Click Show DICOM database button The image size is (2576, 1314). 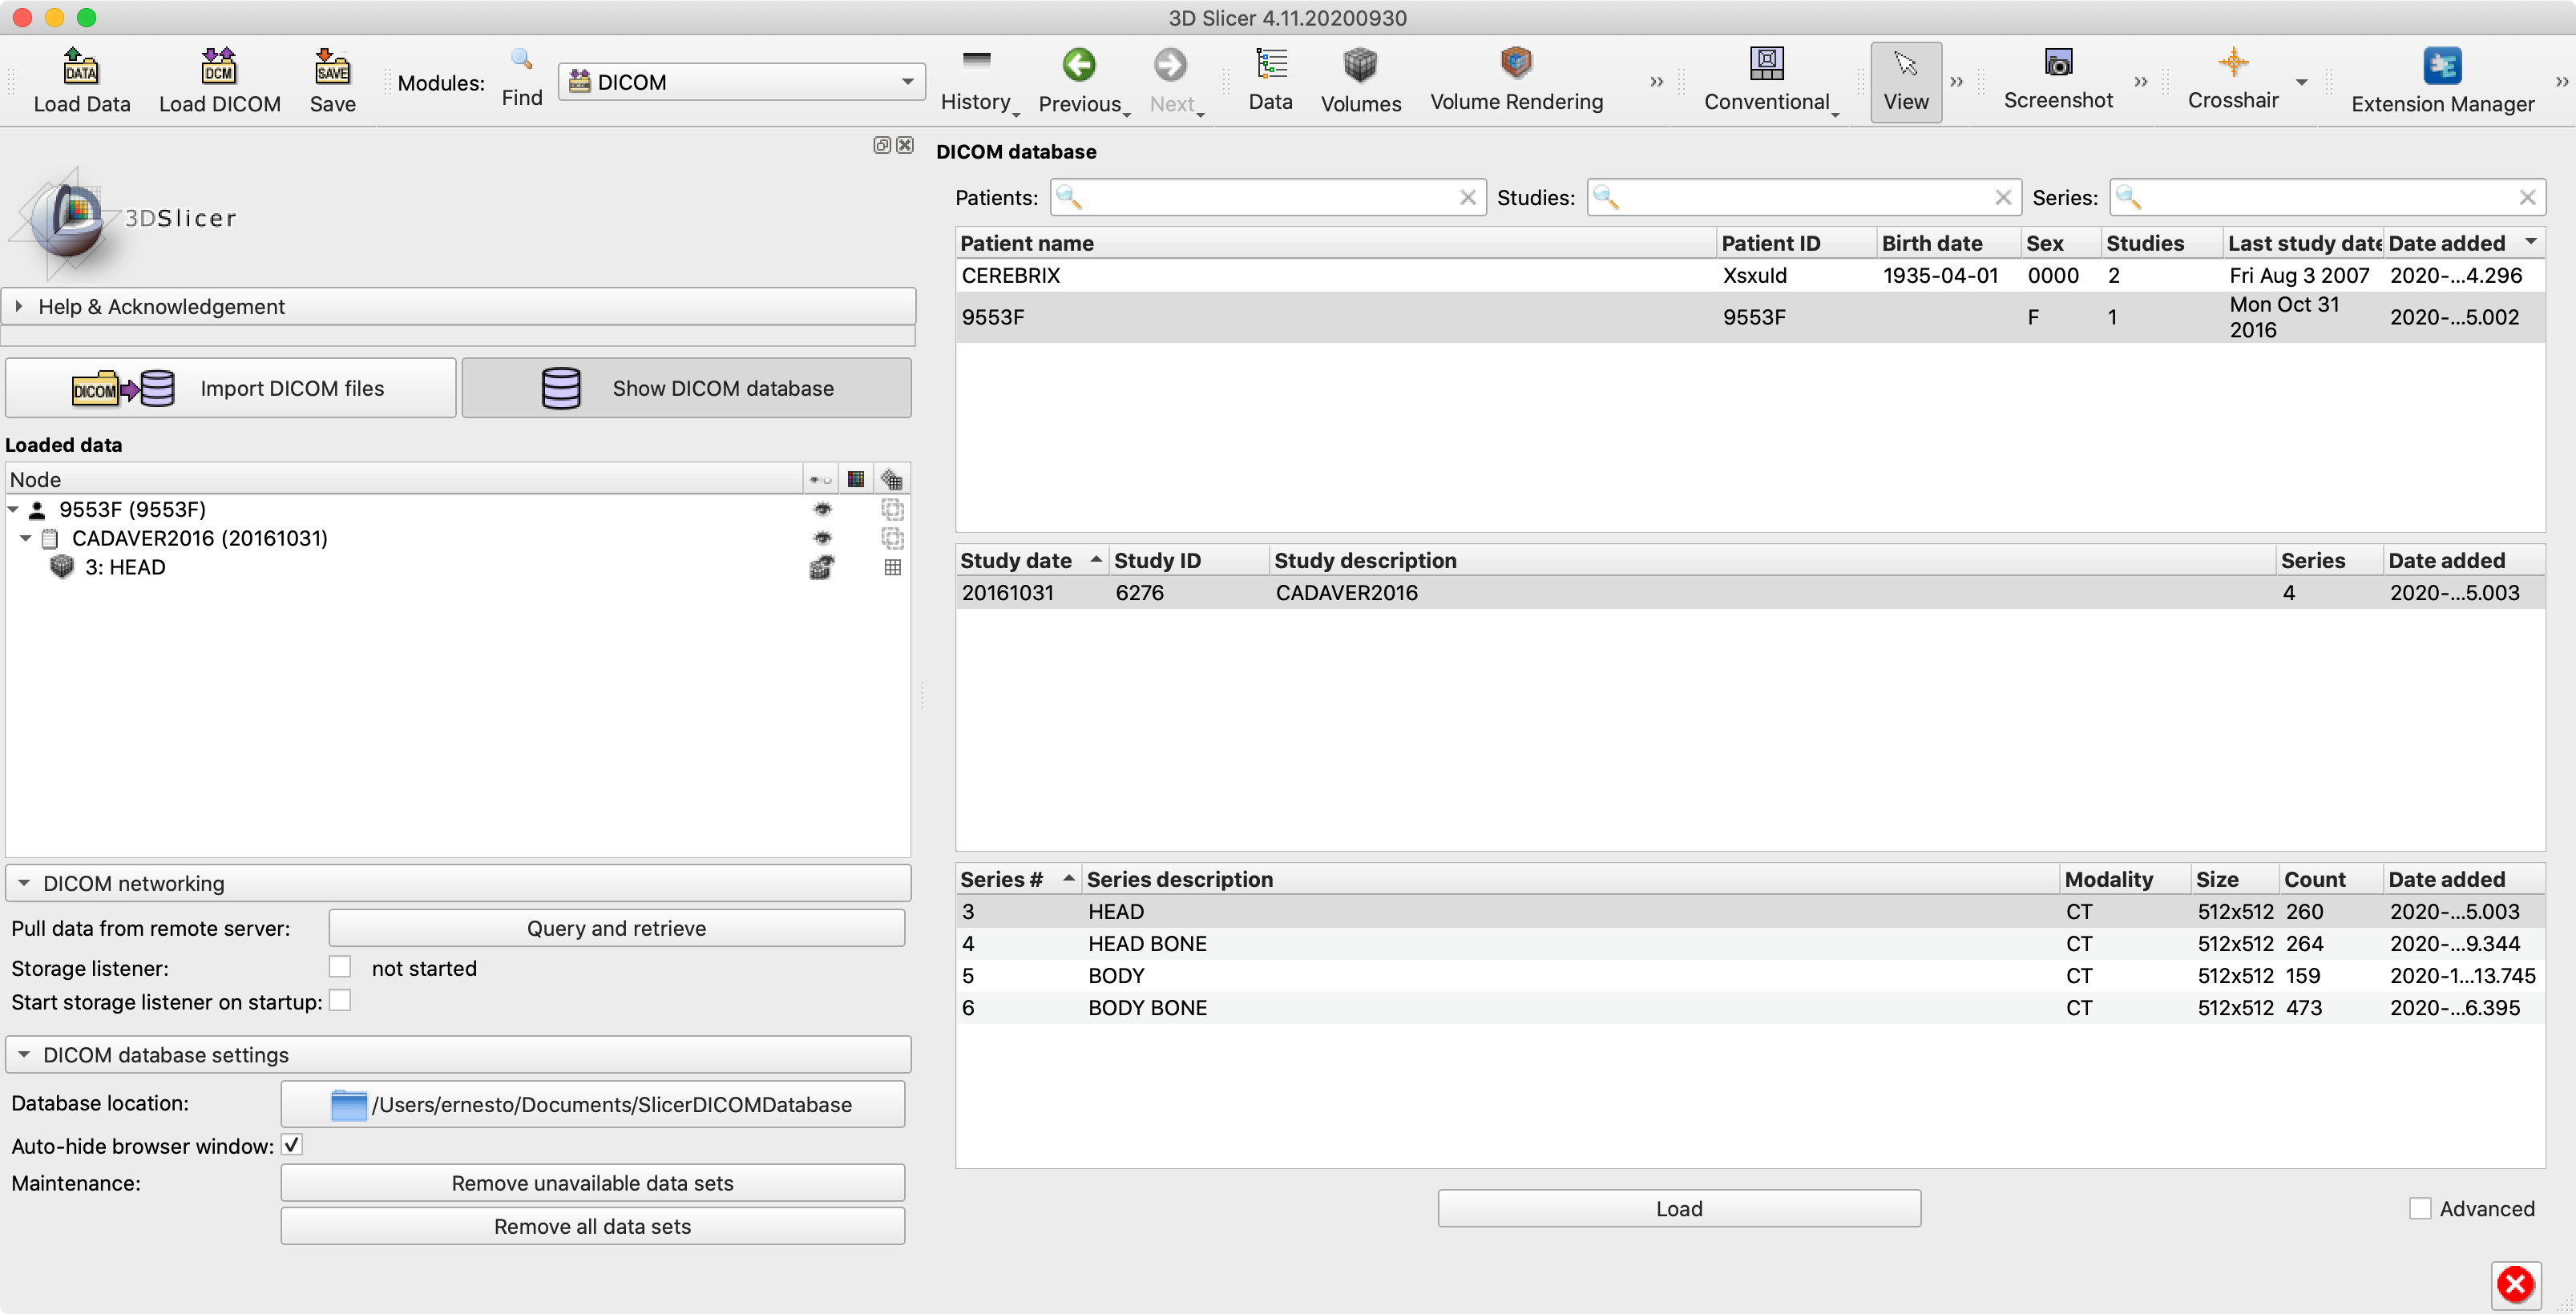coord(687,388)
